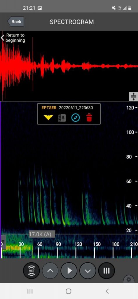Open the voice memo microphone icon
The image size is (138, 299).
(62, 118)
